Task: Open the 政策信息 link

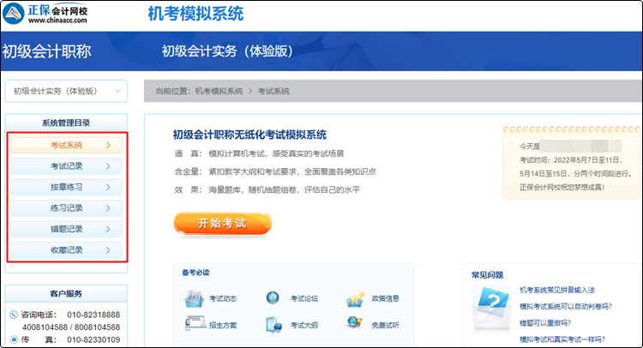Action: [x=386, y=298]
